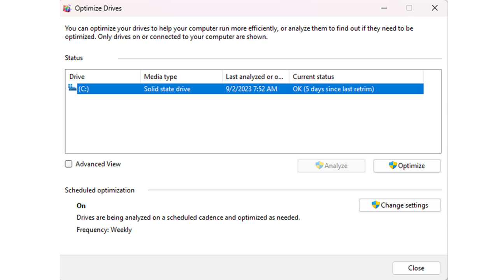Click the shield icon on Analyze button
The height and width of the screenshot is (280, 498).
point(319,165)
